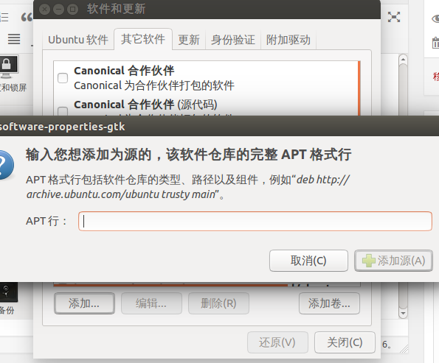Click the eye icon at right edge
The height and width of the screenshot is (363, 439).
[x=435, y=19]
